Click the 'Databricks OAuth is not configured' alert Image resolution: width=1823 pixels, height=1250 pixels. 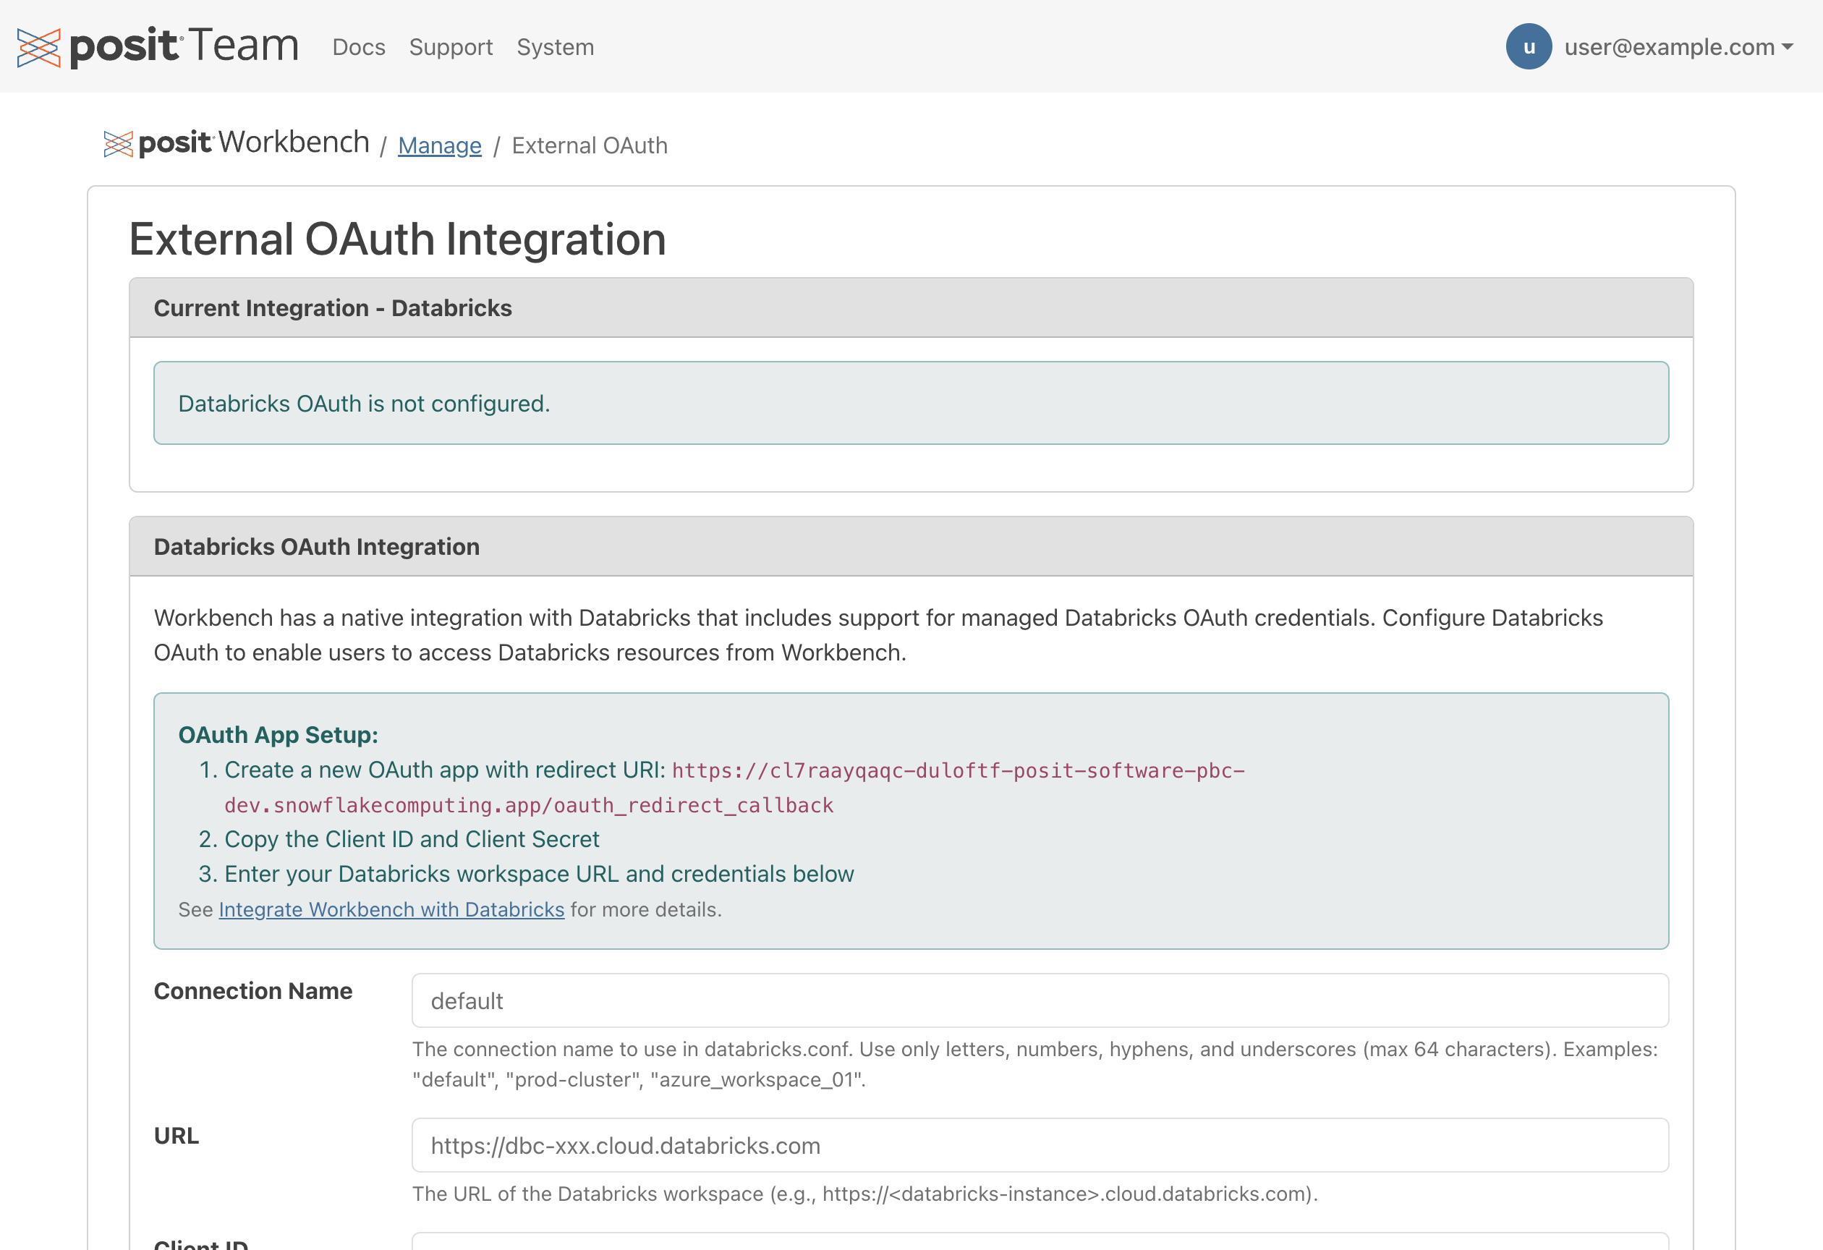coord(910,403)
